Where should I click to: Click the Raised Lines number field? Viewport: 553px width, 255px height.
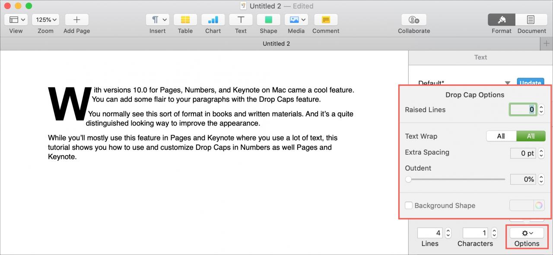click(523, 109)
